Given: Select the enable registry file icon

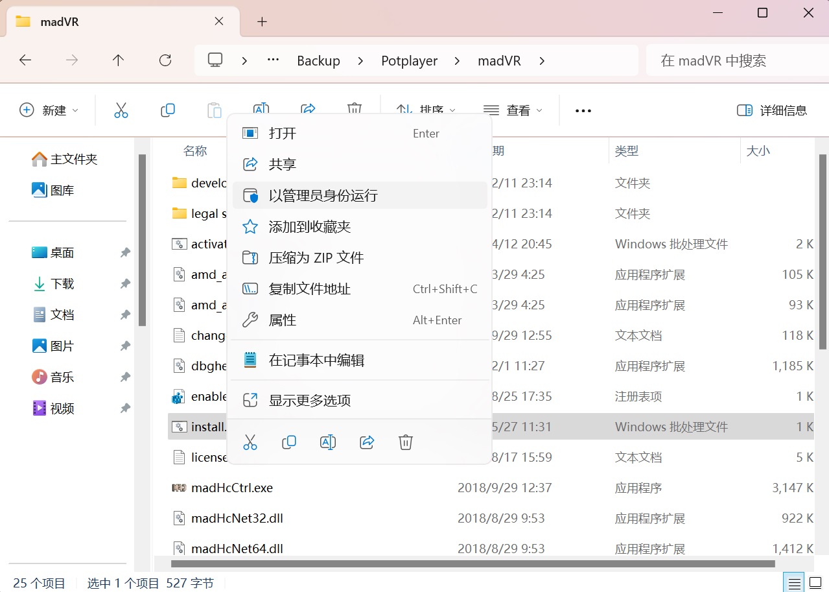Looking at the screenshot, I should click(180, 396).
